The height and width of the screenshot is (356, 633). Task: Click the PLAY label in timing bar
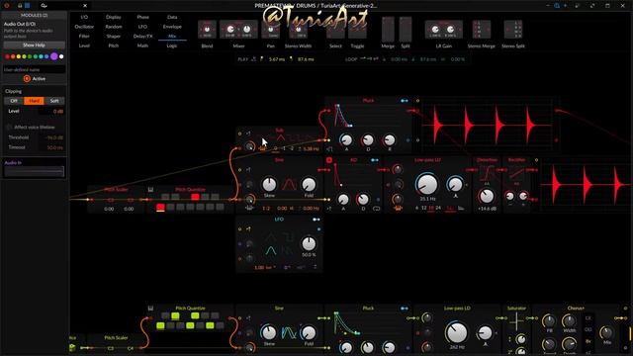pyautogui.click(x=242, y=59)
